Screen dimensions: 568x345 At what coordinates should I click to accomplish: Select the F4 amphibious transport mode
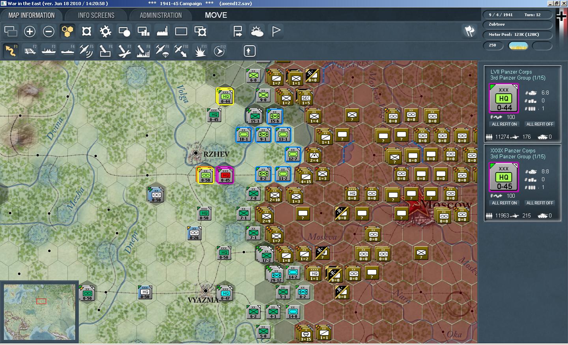coord(67,51)
